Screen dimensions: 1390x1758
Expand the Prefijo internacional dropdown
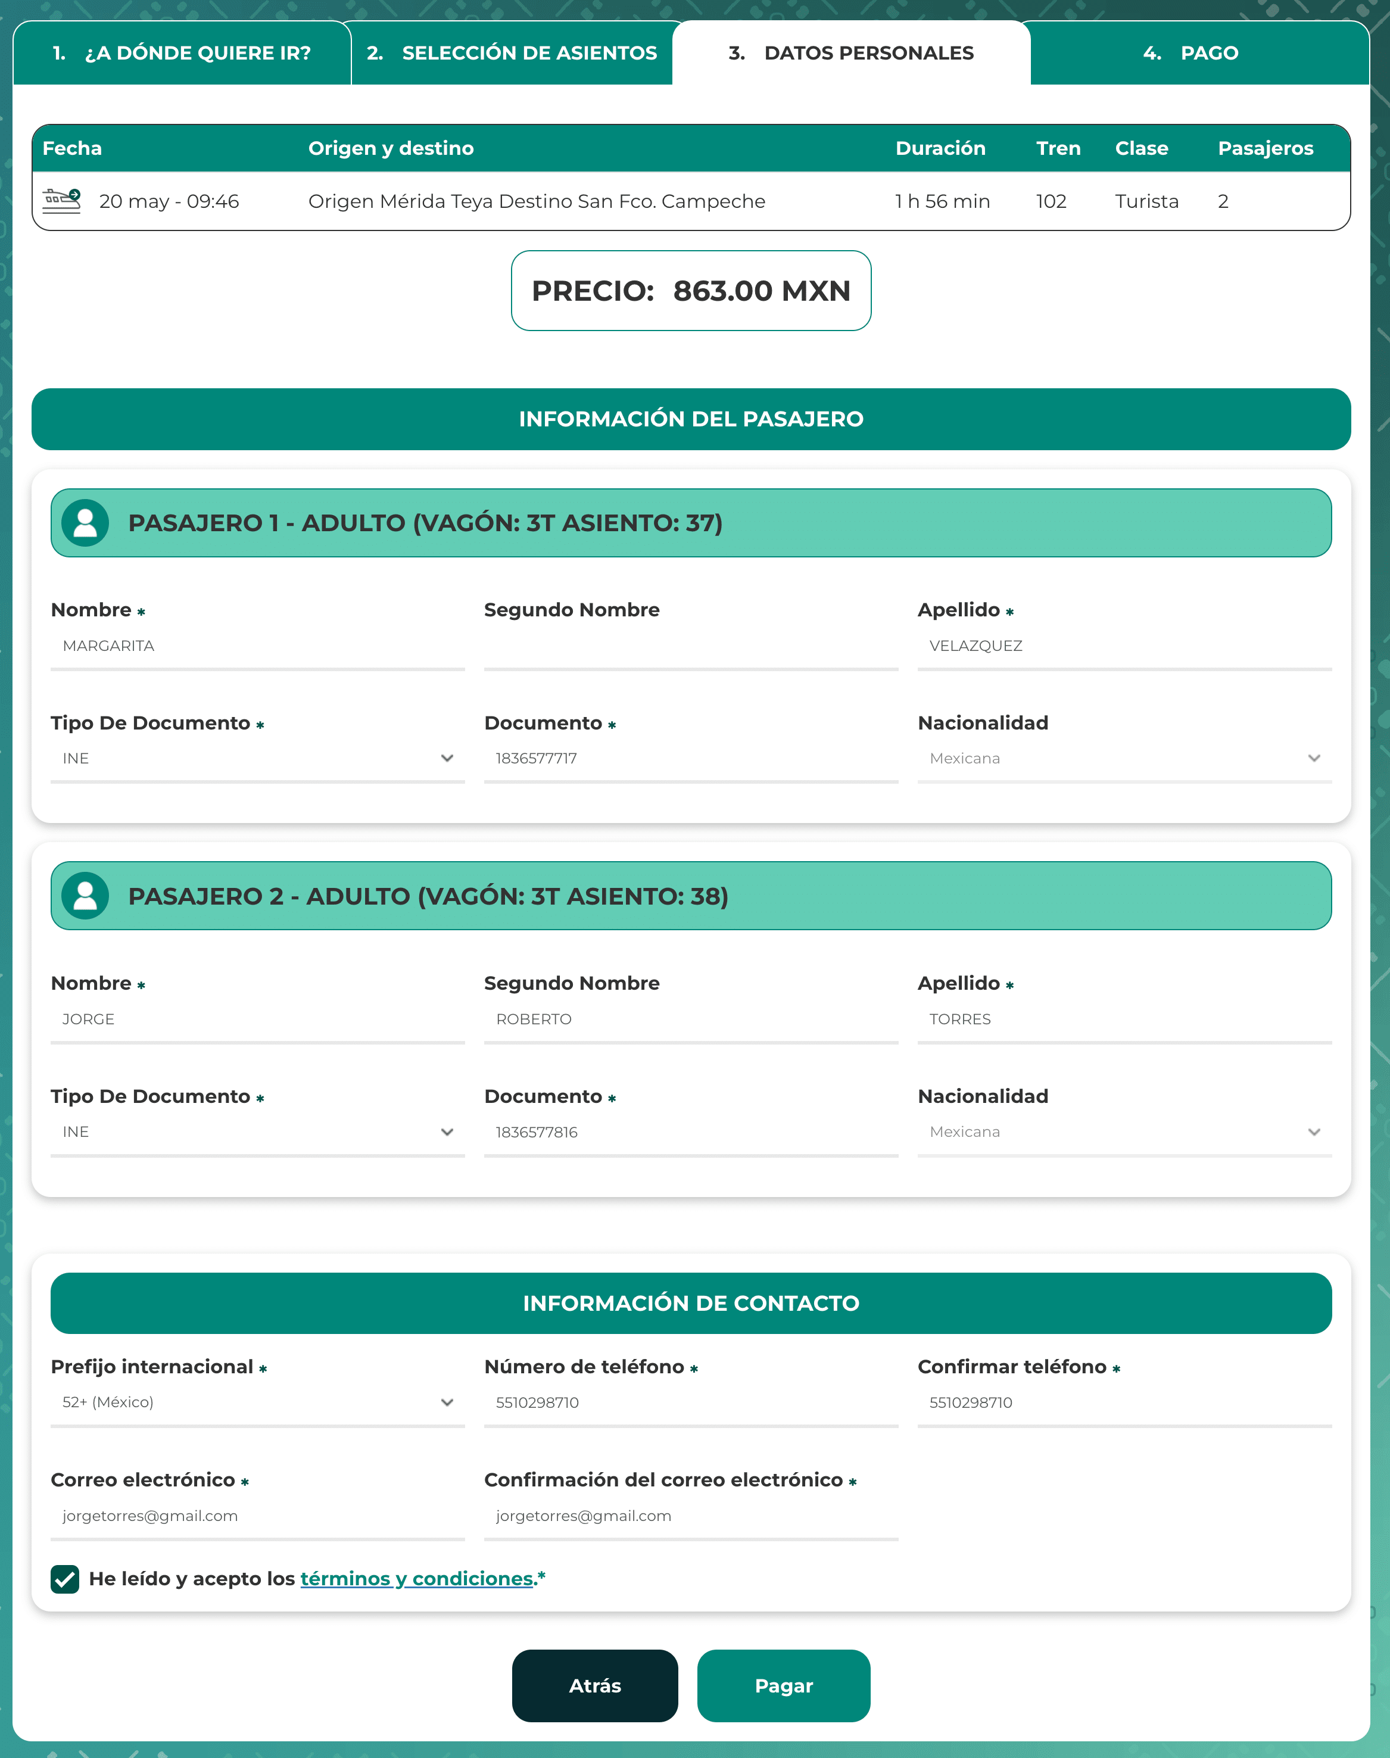pyautogui.click(x=257, y=1402)
